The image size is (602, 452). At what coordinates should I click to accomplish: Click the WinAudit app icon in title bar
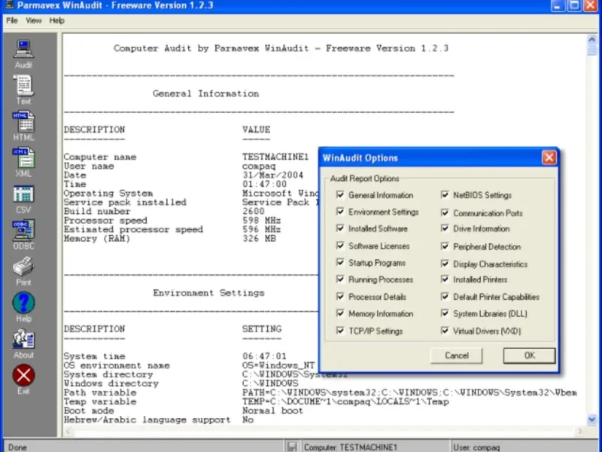pos(9,5)
